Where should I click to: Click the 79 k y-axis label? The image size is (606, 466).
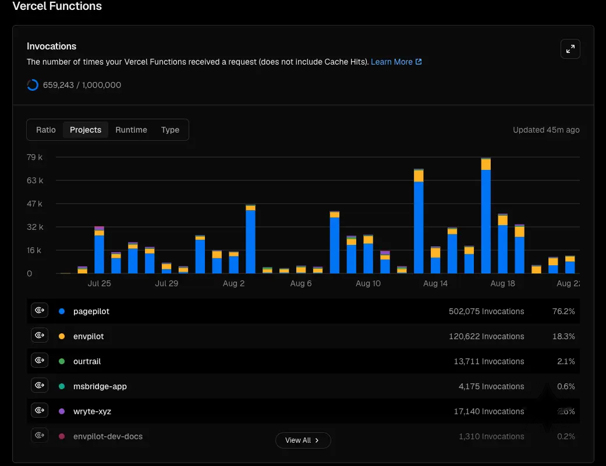point(34,157)
